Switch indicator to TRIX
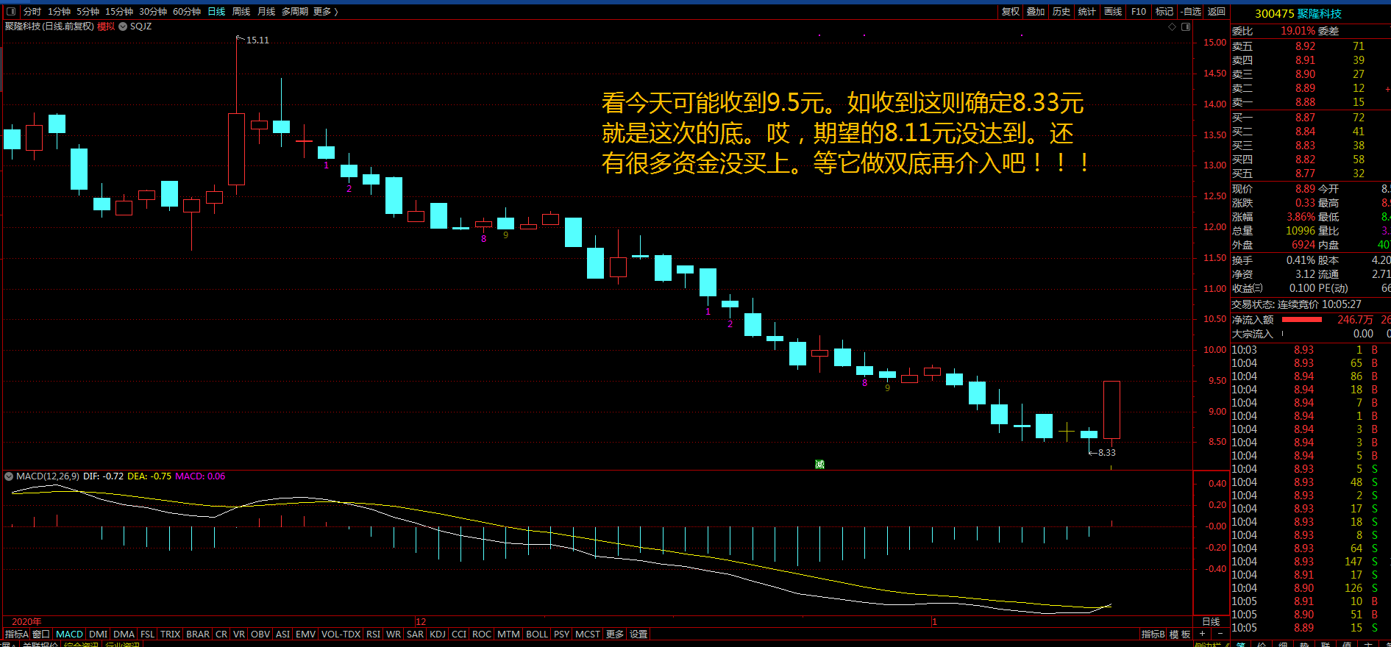Viewport: 1391px width, 647px height. point(171,634)
